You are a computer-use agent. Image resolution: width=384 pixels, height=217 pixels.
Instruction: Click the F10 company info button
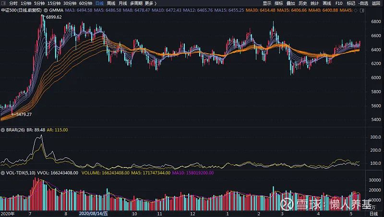[339, 3]
